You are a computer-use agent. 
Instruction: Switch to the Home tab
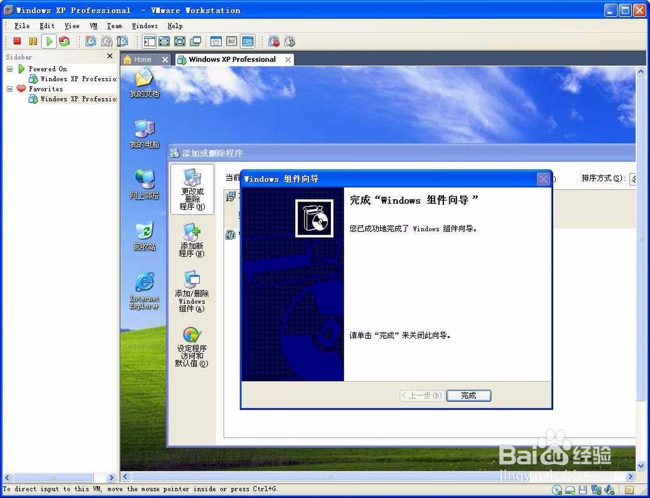(142, 60)
